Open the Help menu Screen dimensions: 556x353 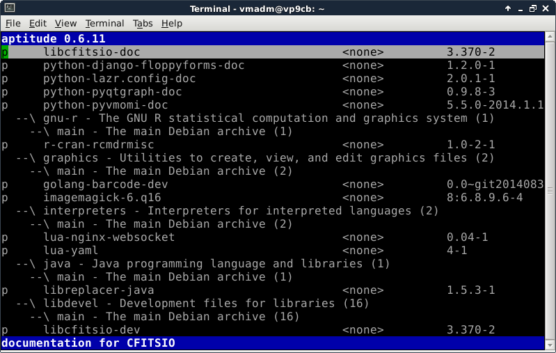pyautogui.click(x=171, y=24)
